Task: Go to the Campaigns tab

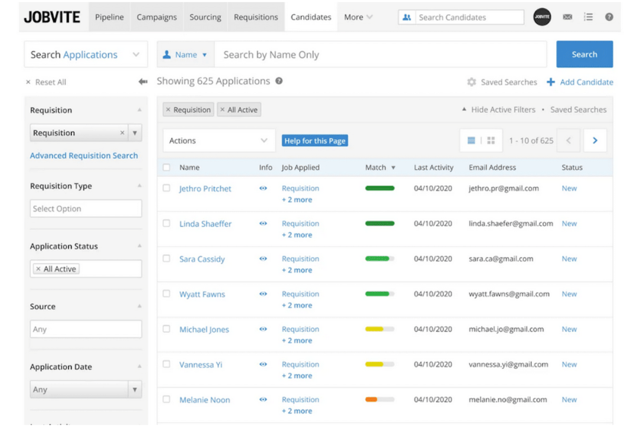Action: coord(157,17)
